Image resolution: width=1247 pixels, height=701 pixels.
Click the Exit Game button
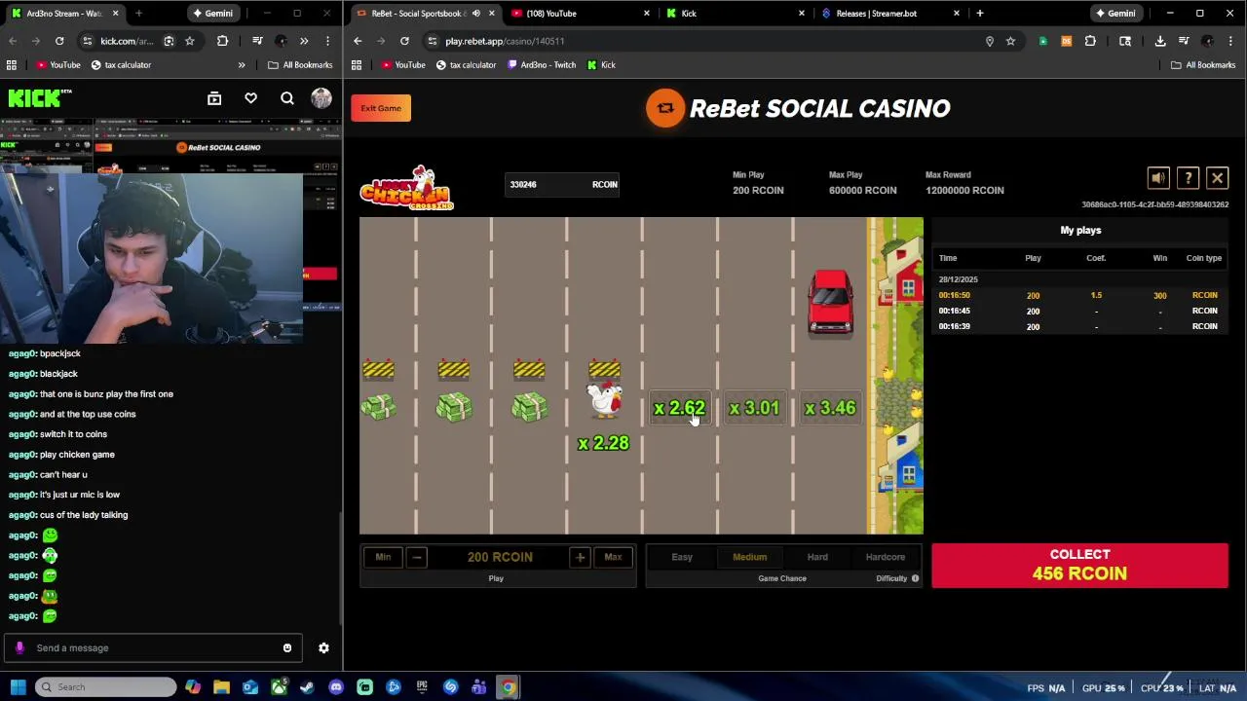point(381,108)
